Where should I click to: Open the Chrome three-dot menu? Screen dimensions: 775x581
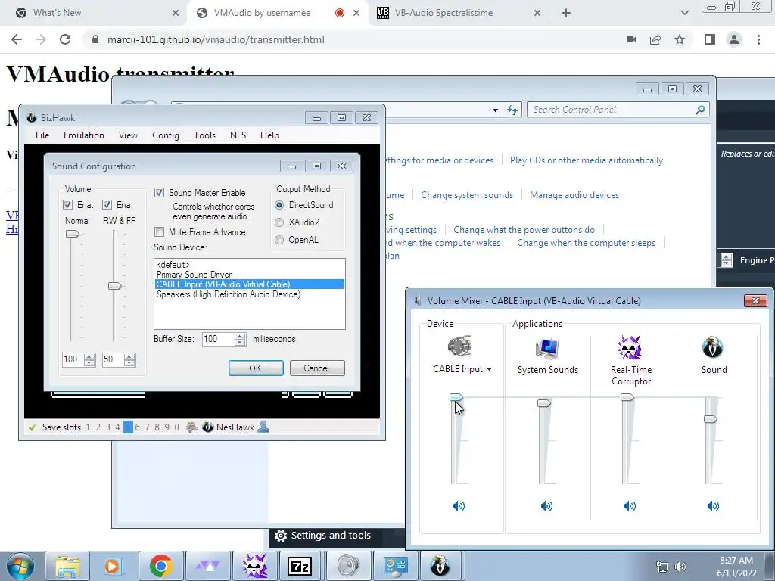(758, 39)
